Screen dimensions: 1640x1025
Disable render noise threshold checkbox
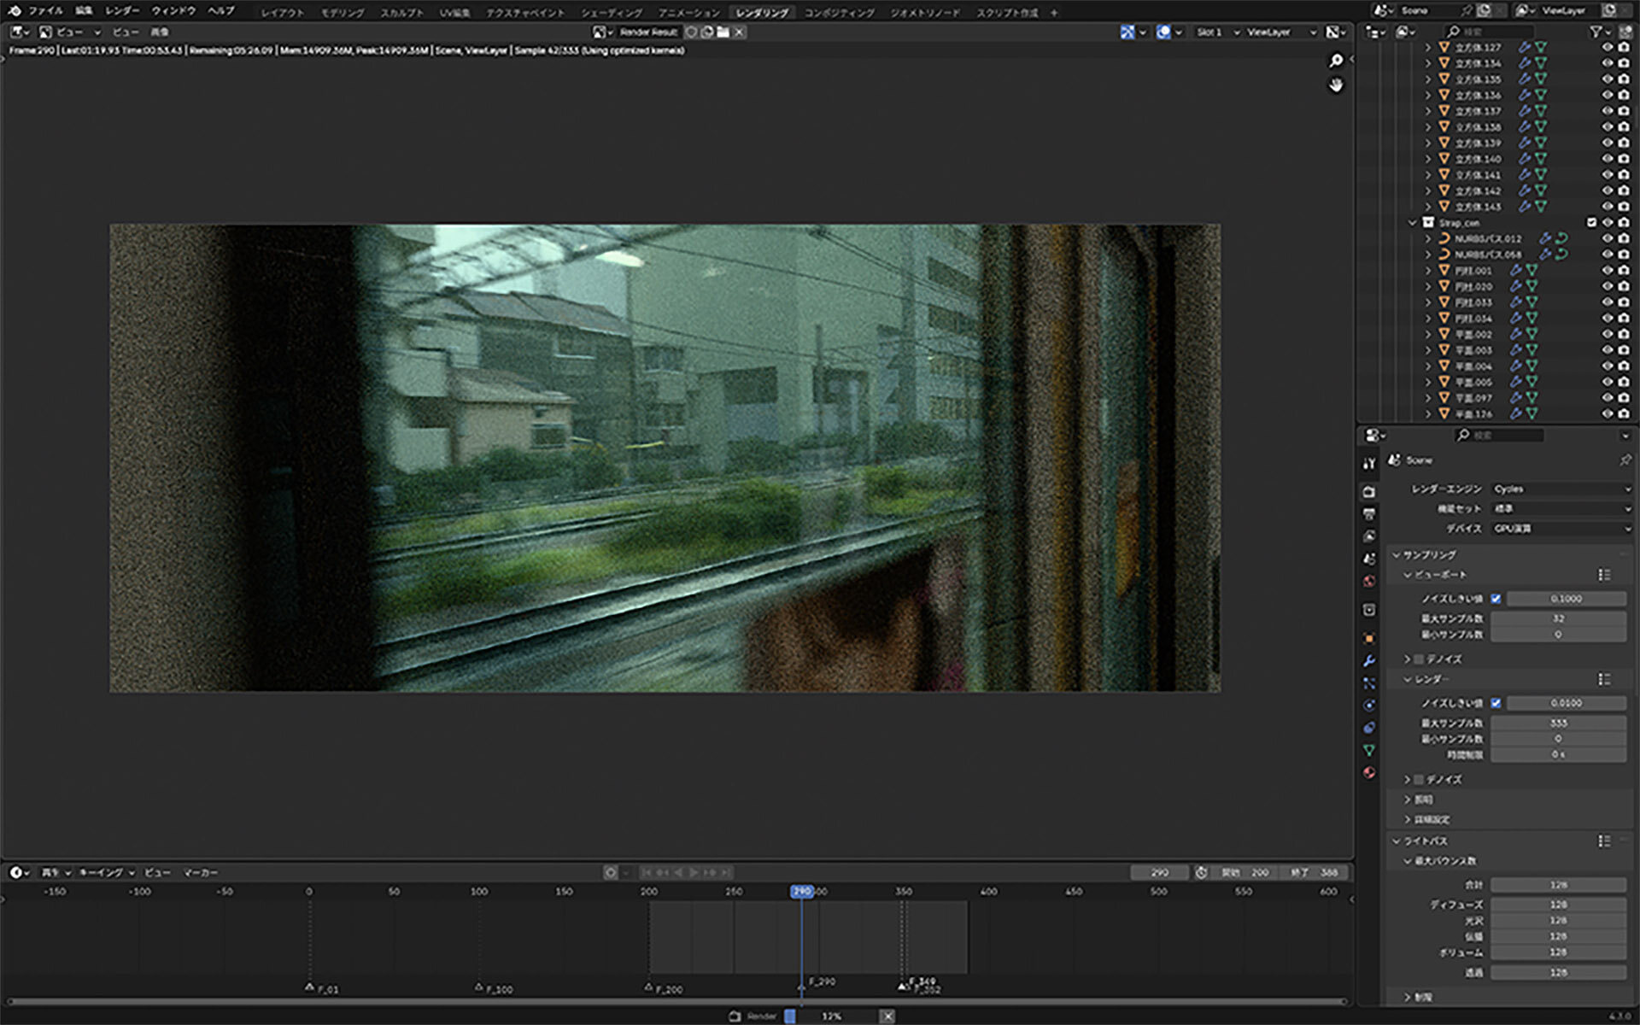click(1496, 703)
